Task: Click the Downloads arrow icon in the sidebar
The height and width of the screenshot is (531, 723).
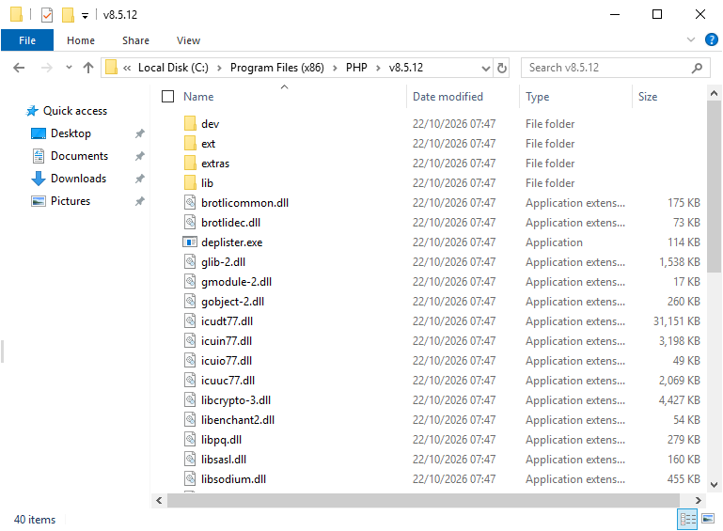Action: 39,179
